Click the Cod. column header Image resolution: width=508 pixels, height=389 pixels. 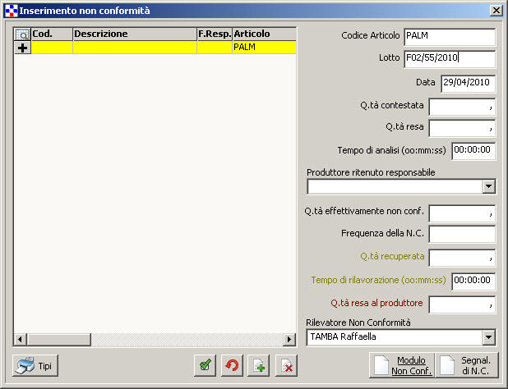coord(52,34)
